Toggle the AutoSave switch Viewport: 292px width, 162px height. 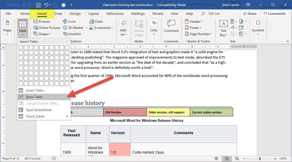pyautogui.click(x=27, y=5)
